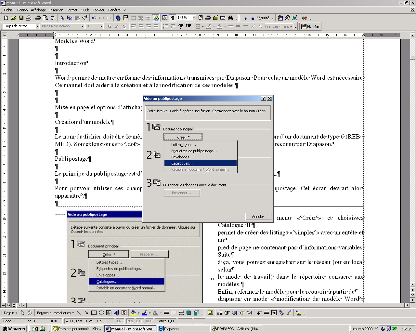The height and width of the screenshot is (333, 416).
Task: Open the Insert Table tool
Action: [x=133, y=18]
